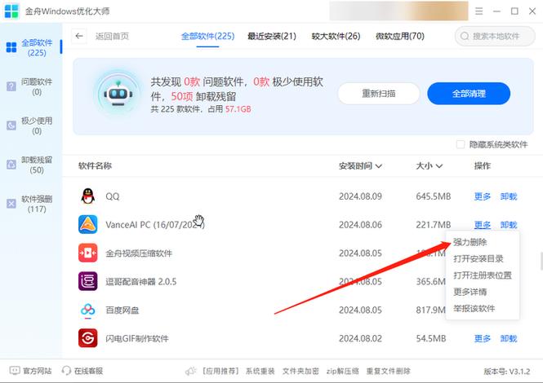Click the 在线客服 headset icon

[66, 371]
